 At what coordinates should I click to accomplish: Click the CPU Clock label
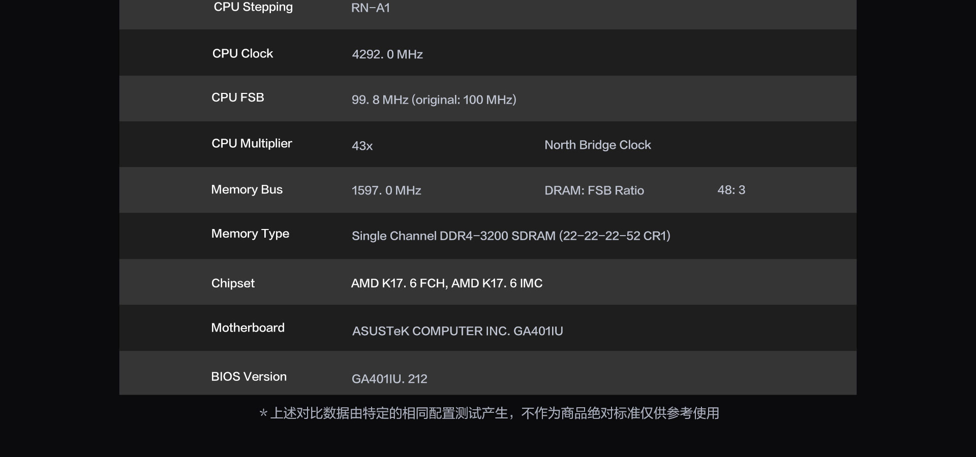coord(242,53)
